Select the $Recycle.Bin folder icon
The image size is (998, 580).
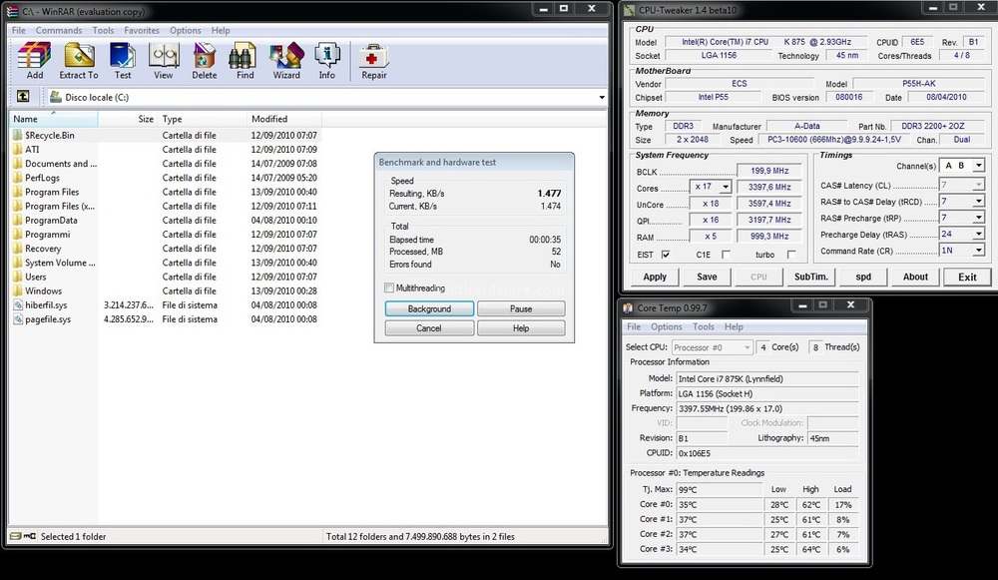point(18,135)
